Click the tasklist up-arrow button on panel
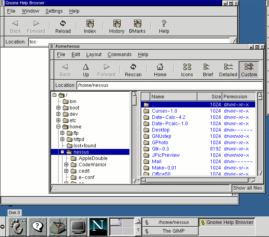Viewport: 269px width, 237px height. pyautogui.click(x=138, y=221)
